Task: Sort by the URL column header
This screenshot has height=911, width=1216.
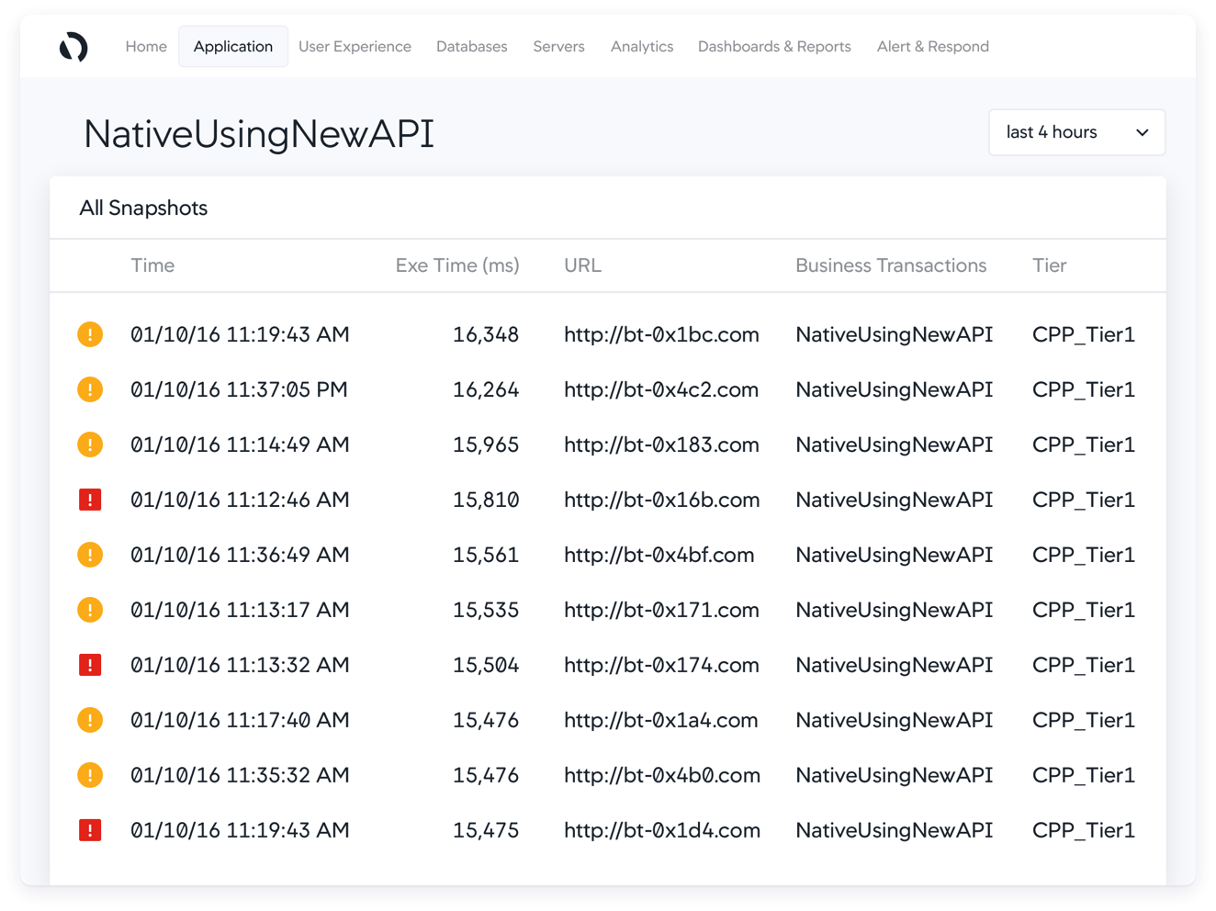Action: 582,265
